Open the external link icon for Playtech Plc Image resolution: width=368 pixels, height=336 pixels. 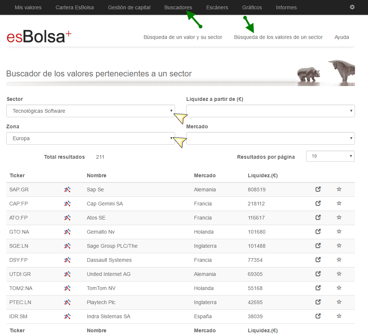[x=318, y=302]
